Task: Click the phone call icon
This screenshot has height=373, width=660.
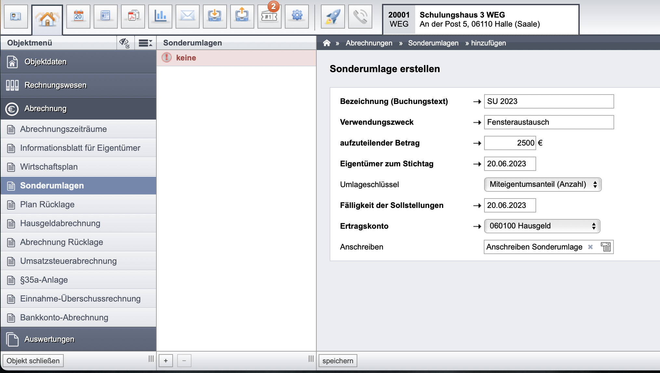Action: (x=360, y=16)
